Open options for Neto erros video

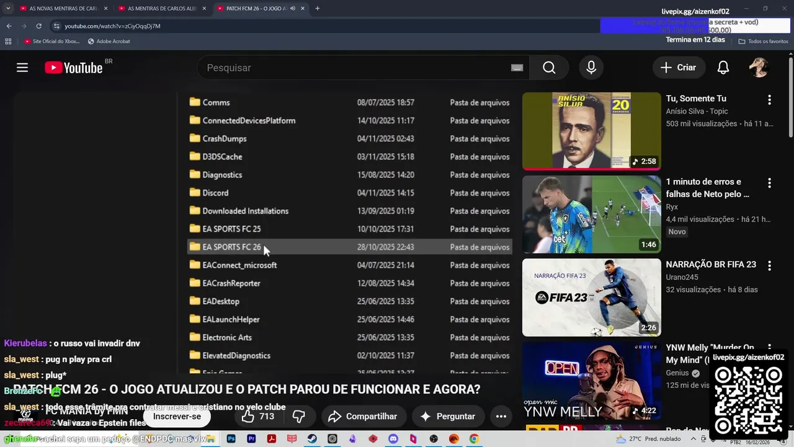pos(769,183)
